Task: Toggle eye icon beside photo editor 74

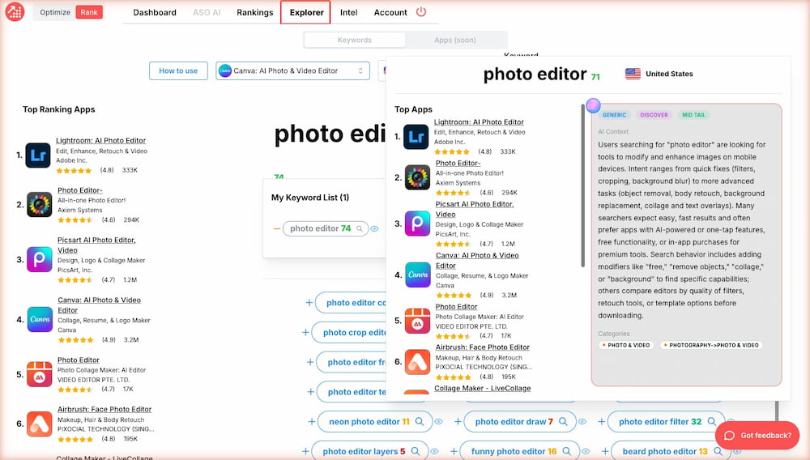Action: [x=374, y=228]
